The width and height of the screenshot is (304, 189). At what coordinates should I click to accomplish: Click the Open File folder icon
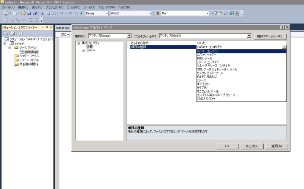tap(24, 13)
